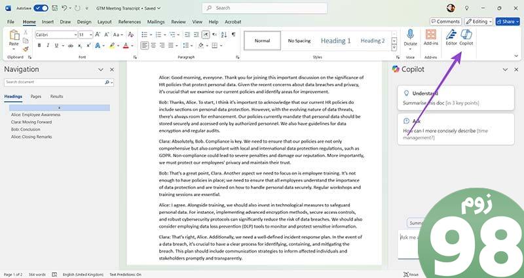Align text left in Paragraph group
The image size is (524, 278).
tap(144, 45)
